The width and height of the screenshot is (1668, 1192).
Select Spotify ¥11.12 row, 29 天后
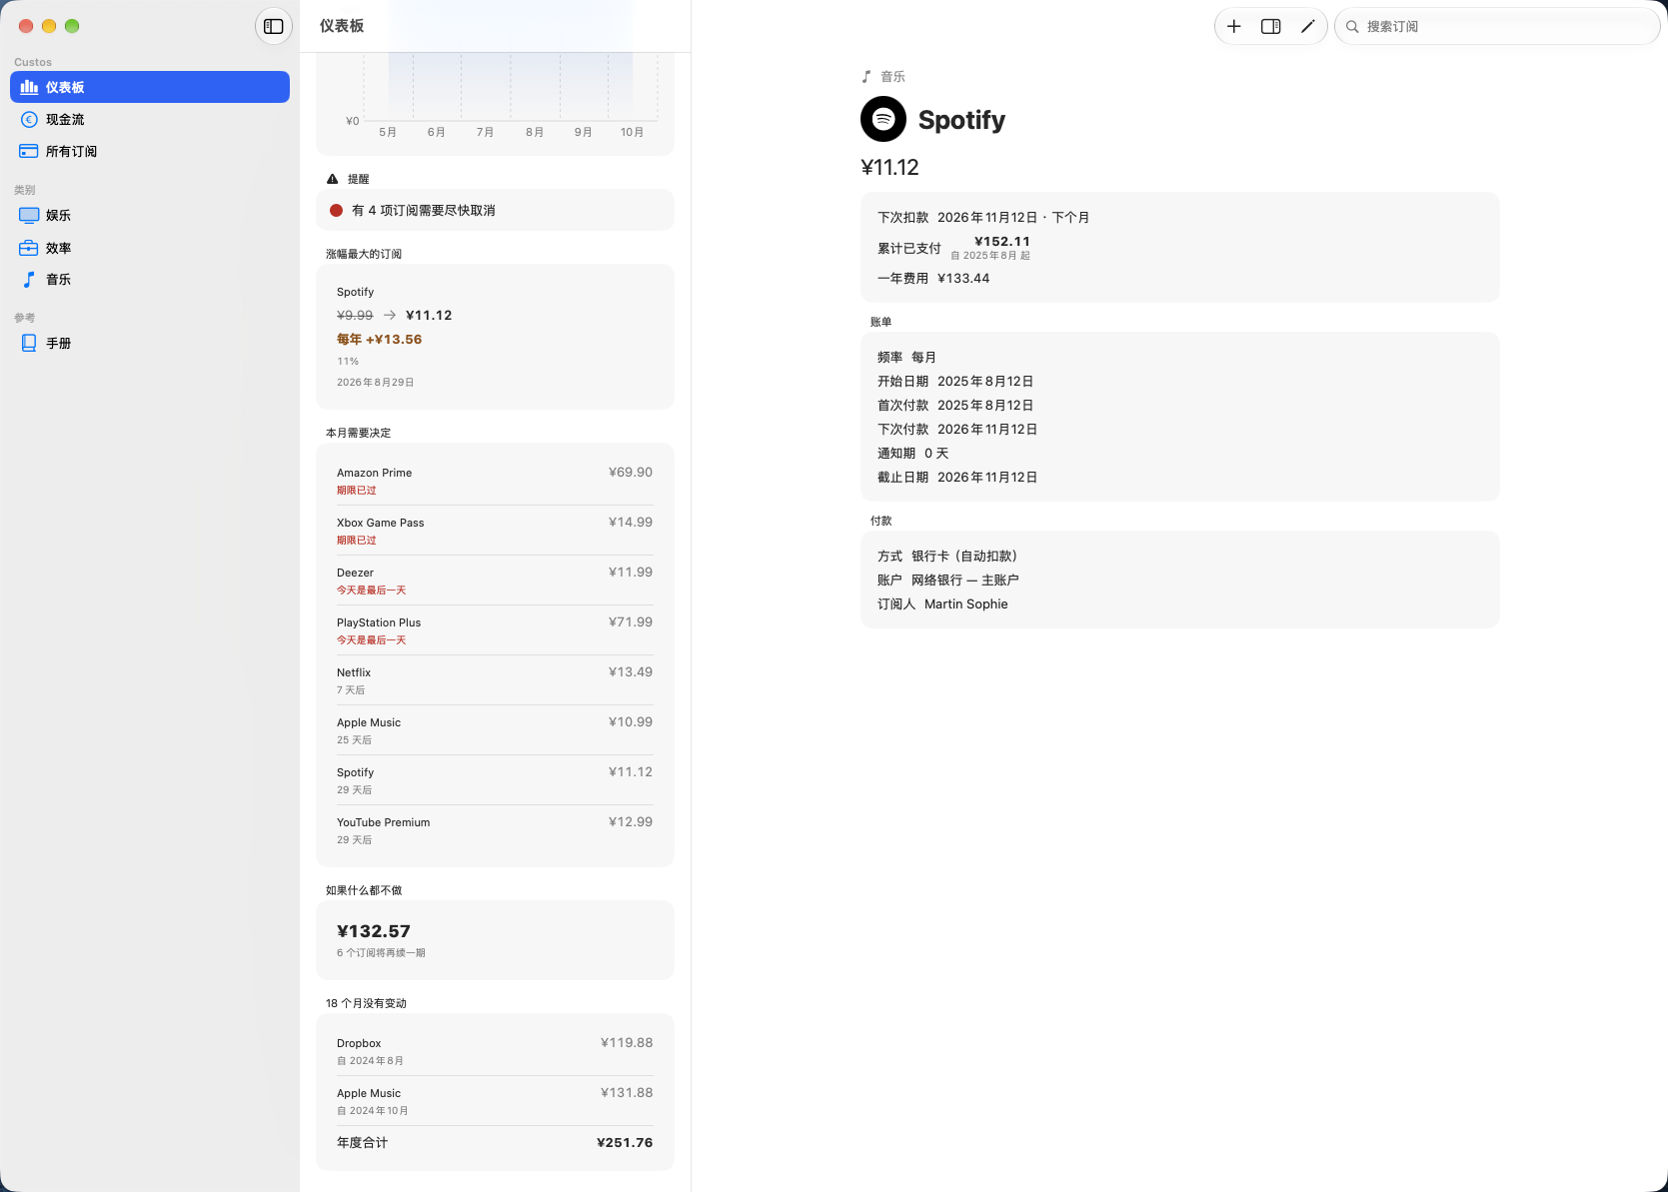[x=495, y=780]
